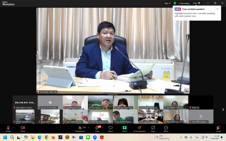Toggle the muted Audio microphone
This screenshot has width=226, height=141.
pyautogui.click(x=8, y=128)
